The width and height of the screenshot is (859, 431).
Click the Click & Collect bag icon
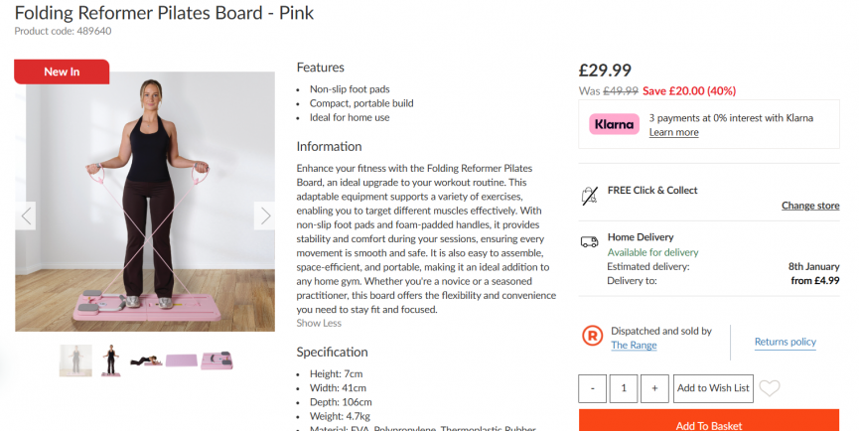pyautogui.click(x=590, y=194)
